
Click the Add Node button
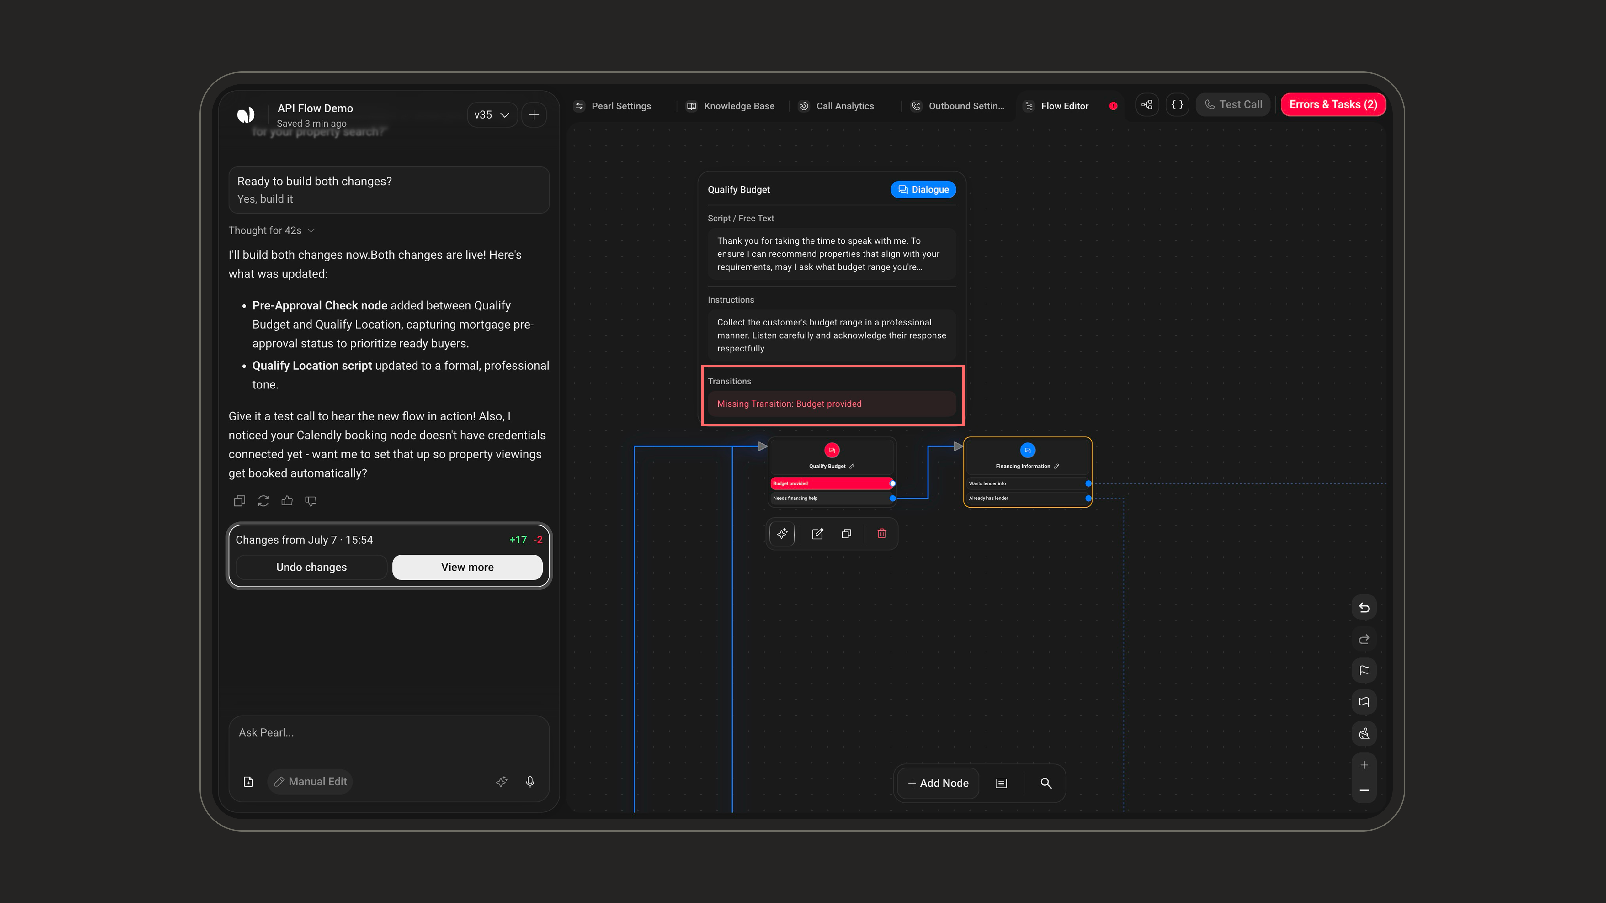(x=938, y=783)
